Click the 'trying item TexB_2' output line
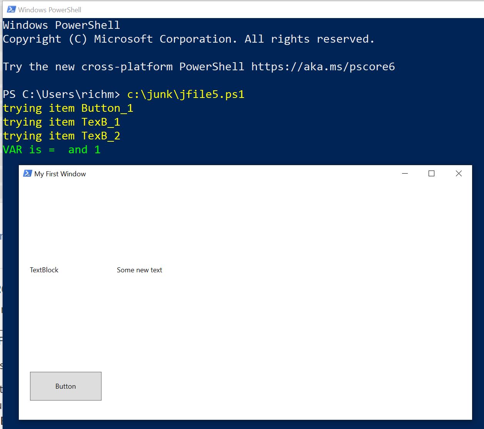The height and width of the screenshot is (429, 484). 62,136
